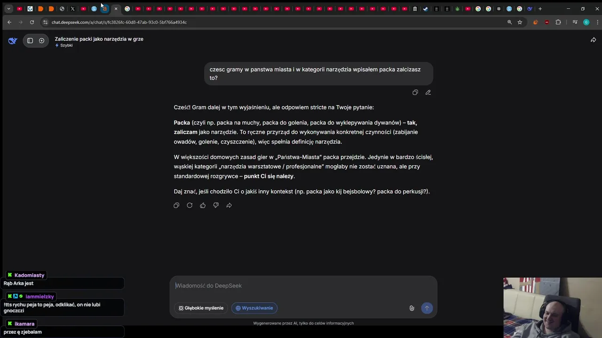Copy the user's question message
This screenshot has width=602, height=338.
click(x=415, y=92)
